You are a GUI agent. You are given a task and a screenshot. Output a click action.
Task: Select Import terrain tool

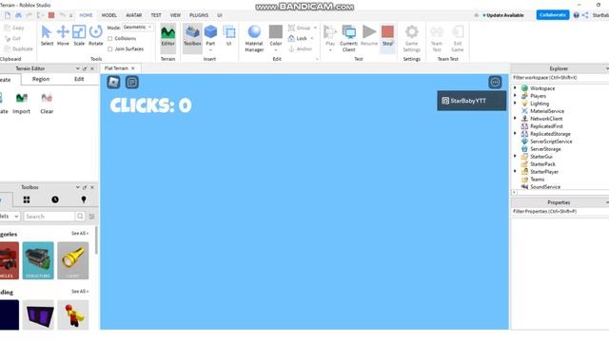21,104
